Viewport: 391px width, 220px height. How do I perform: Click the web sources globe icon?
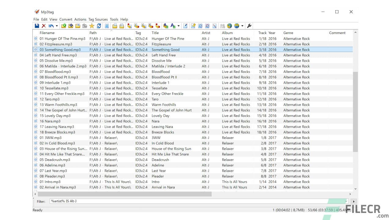pyautogui.click(x=229, y=26)
